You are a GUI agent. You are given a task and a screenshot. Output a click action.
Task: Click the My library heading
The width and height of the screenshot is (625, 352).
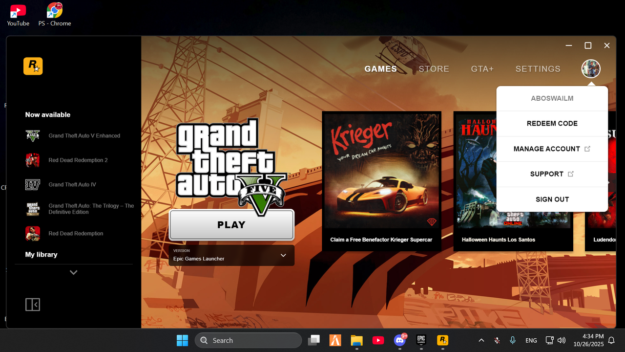point(42,255)
